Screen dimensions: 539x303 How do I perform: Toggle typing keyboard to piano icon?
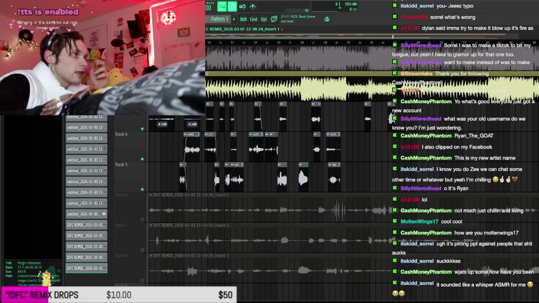(x=222, y=6)
